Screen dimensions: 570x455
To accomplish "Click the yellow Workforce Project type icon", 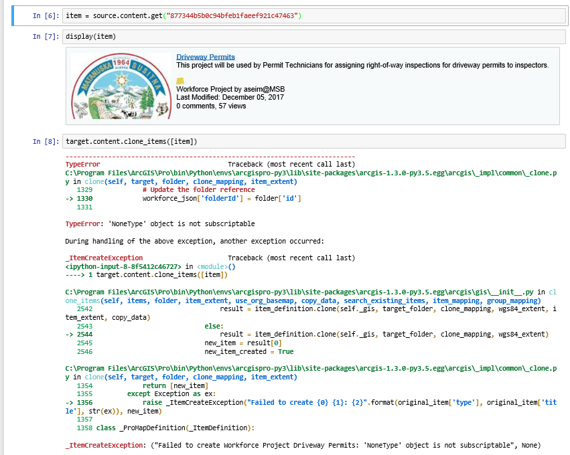I will (180, 80).
